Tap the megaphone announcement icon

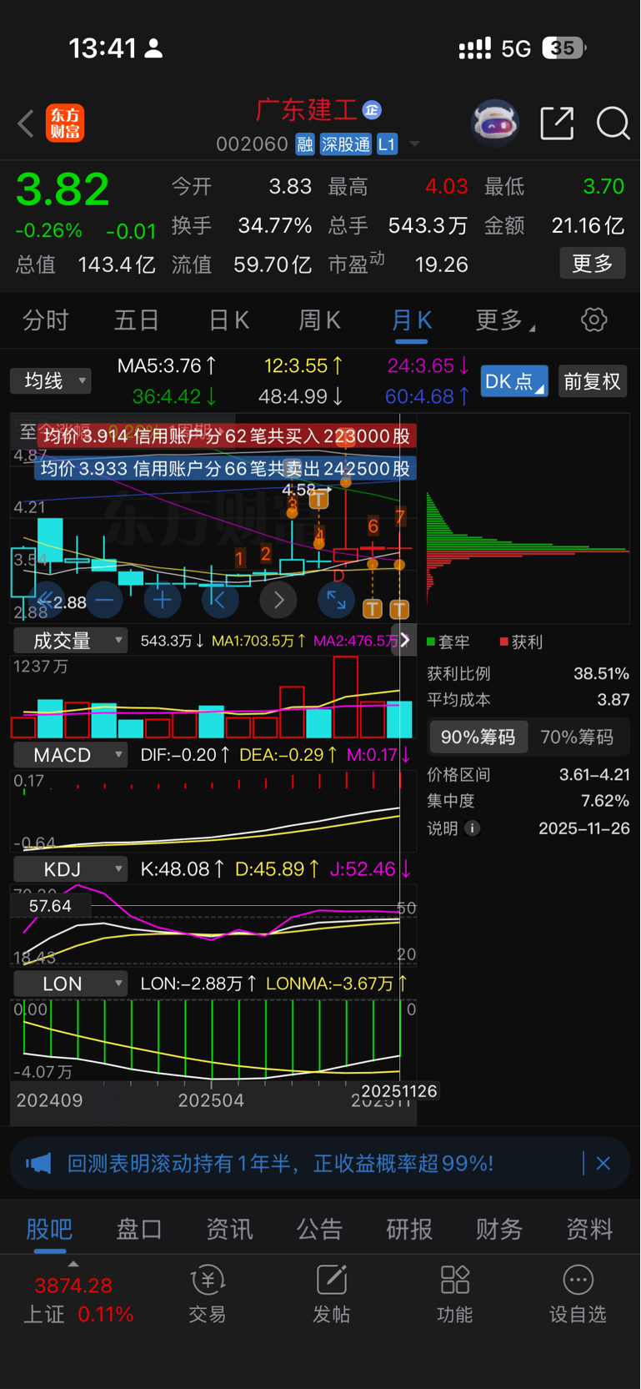38,1163
